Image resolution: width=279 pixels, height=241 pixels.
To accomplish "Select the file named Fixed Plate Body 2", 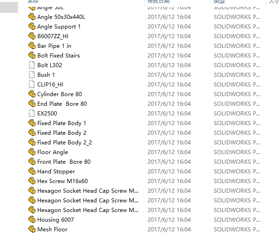I will (x=62, y=133).
